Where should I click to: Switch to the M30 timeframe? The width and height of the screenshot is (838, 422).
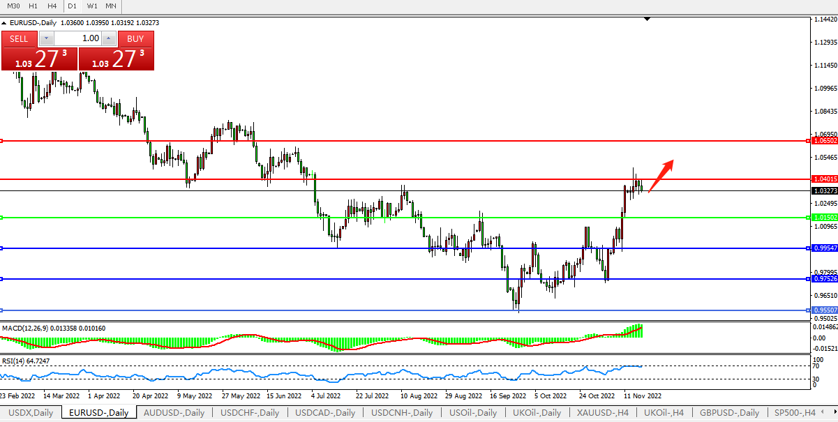(x=13, y=6)
